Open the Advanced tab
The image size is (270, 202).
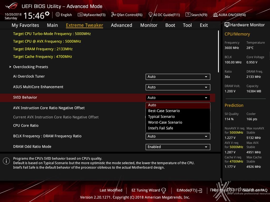click(x=122, y=25)
